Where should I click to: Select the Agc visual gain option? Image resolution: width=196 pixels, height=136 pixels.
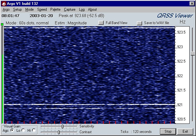tap(12, 131)
